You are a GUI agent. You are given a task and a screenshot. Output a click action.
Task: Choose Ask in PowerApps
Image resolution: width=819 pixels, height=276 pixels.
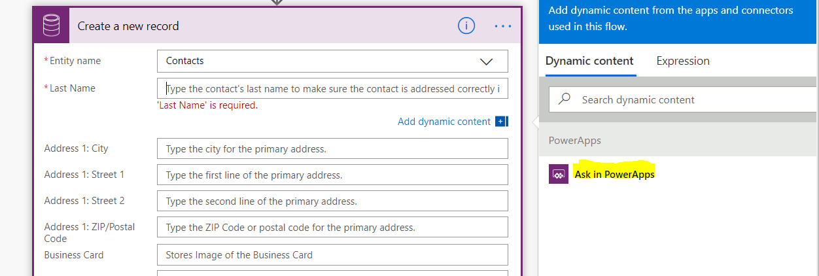pyautogui.click(x=614, y=175)
